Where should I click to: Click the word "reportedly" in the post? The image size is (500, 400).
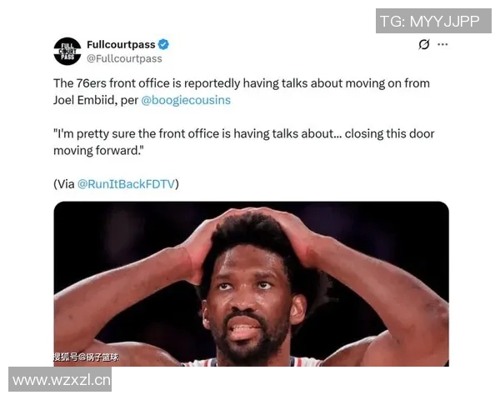click(212, 83)
